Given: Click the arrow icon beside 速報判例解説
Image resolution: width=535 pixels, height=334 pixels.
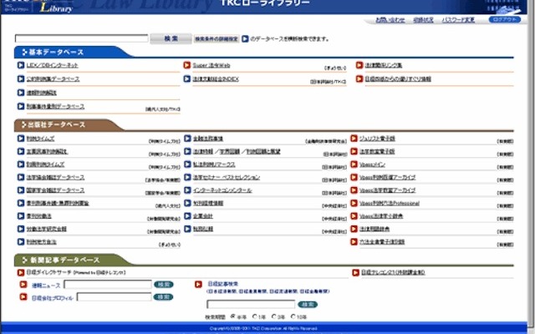Looking at the screenshot, I should pyautogui.click(x=21, y=93).
